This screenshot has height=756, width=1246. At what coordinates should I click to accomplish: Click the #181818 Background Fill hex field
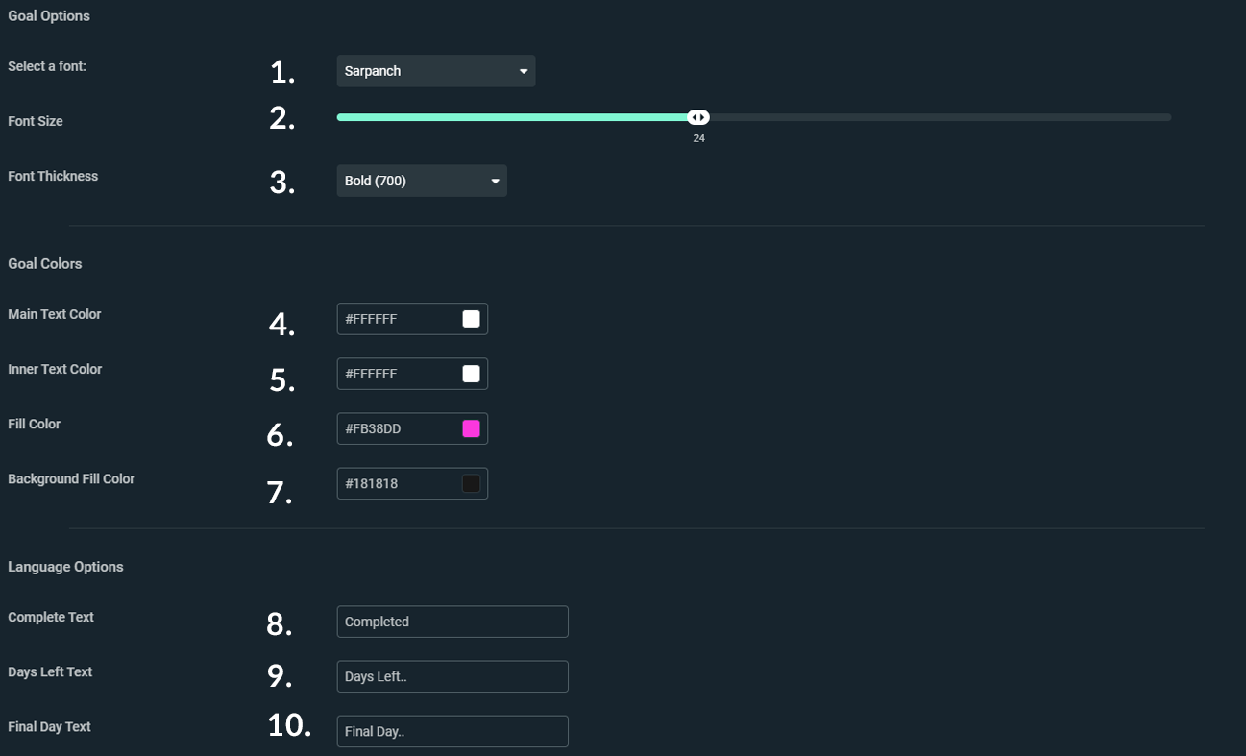pos(412,483)
